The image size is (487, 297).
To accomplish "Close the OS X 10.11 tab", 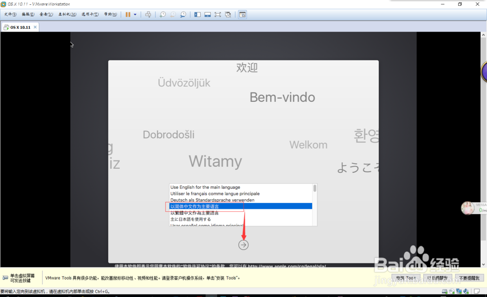I will [35, 27].
